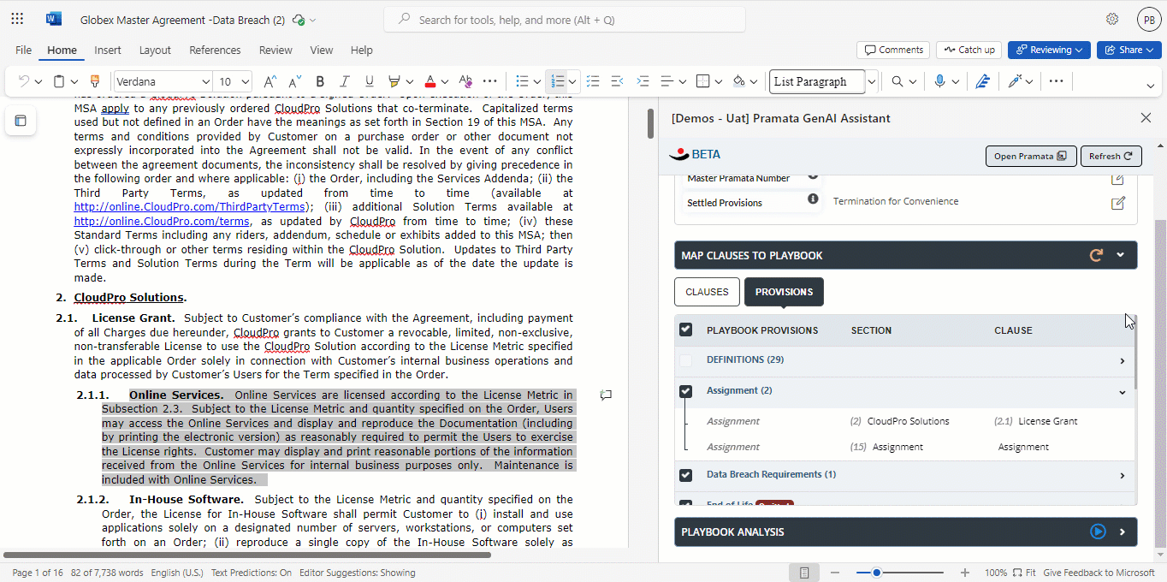Open the File menu
The width and height of the screenshot is (1167, 582).
coord(23,50)
